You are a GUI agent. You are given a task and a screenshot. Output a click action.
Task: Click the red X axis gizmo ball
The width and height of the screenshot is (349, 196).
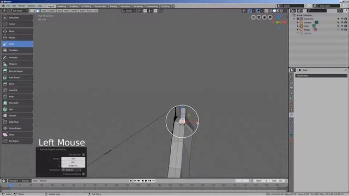285,22
